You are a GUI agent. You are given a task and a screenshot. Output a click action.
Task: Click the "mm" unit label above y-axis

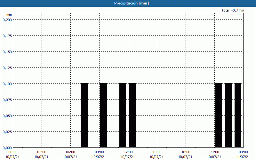point(9,15)
